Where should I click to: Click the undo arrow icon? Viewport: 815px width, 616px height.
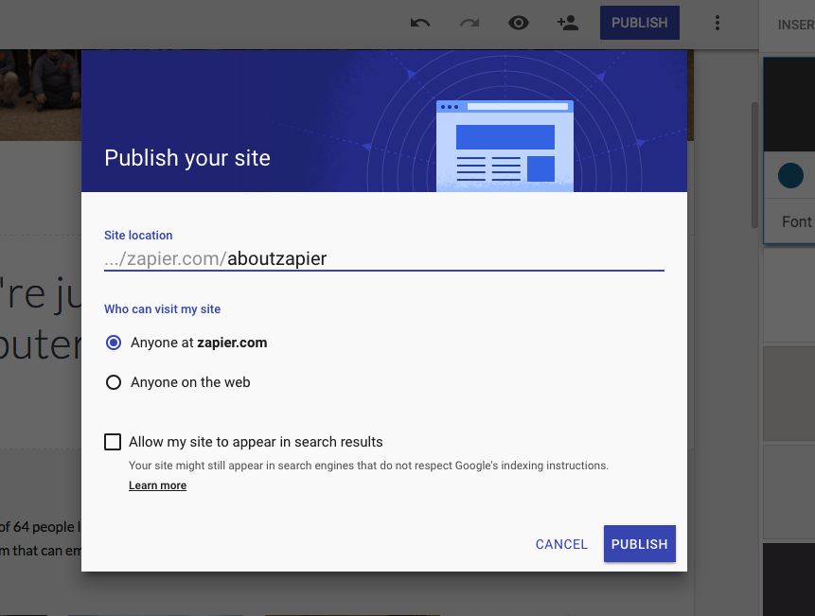click(x=420, y=23)
